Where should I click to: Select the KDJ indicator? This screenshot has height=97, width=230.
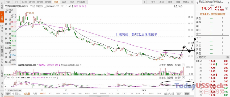click(51, 94)
